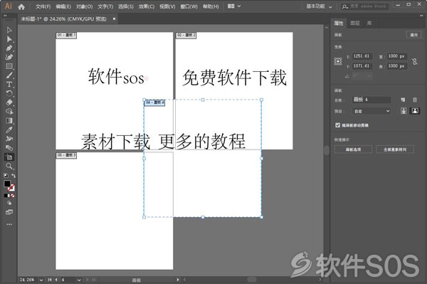This screenshot has height=284, width=427.
Task: Close the untitled document tab
Action: [114, 19]
